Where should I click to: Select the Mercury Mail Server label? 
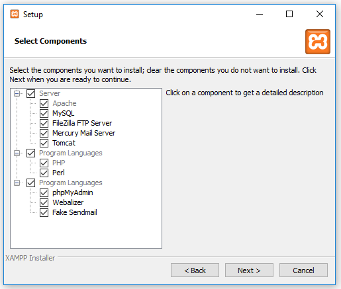(83, 133)
